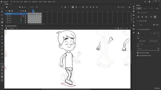Open the Scene 1 dropdown
Image resolution: width=161 pixels, height=90 pixels.
pos(16,28)
